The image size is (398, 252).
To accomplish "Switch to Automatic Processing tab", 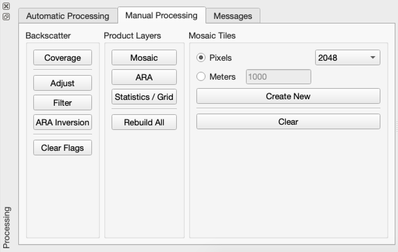I will point(68,16).
